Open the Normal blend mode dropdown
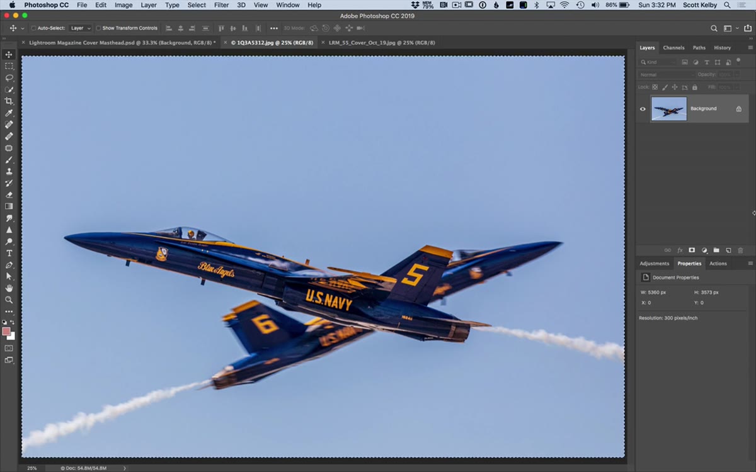This screenshot has height=472, width=756. click(x=665, y=75)
